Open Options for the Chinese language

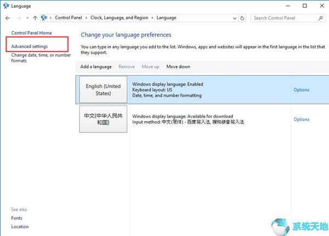click(301, 119)
